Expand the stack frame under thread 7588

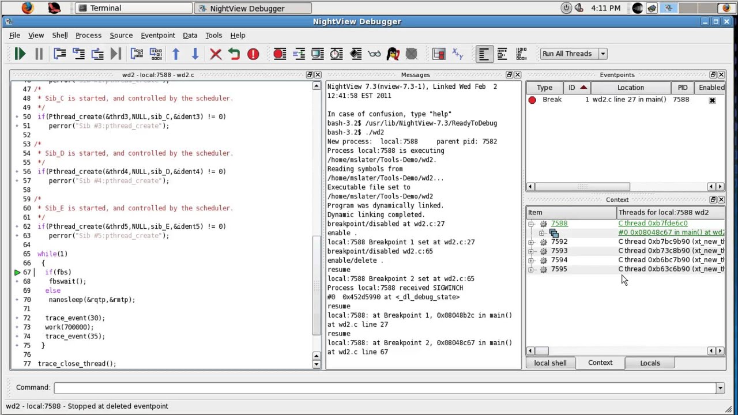[541, 233]
